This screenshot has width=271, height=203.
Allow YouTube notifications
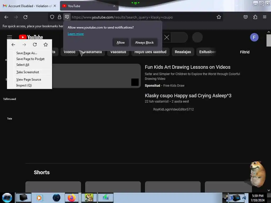pyautogui.click(x=121, y=43)
